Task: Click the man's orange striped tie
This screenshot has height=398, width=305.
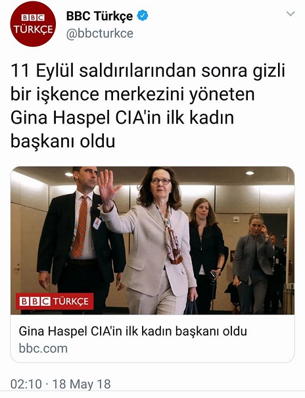Action: (x=80, y=226)
